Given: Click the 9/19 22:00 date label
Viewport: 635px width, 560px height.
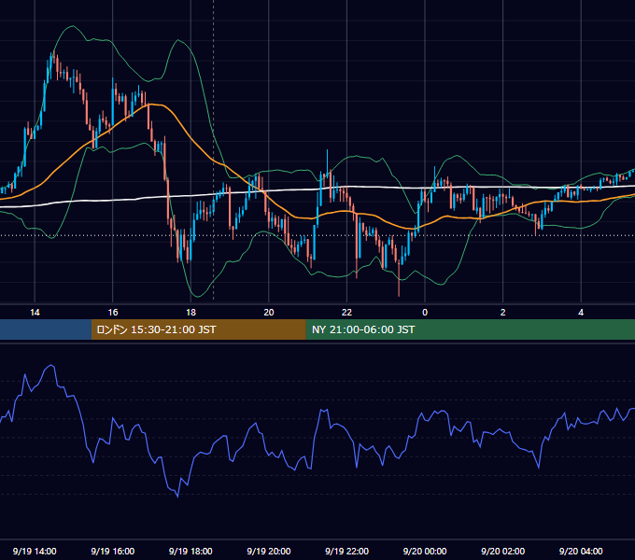Looking at the screenshot, I should 347,551.
